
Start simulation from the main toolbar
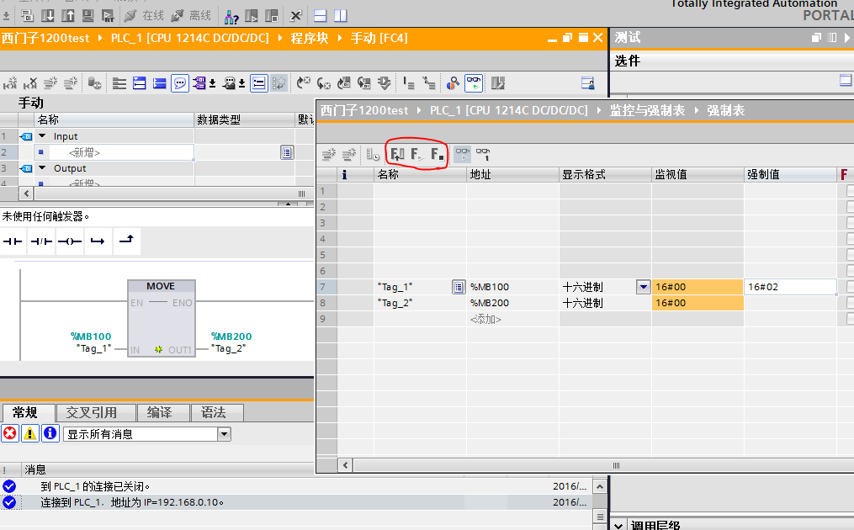pyautogui.click(x=88, y=16)
